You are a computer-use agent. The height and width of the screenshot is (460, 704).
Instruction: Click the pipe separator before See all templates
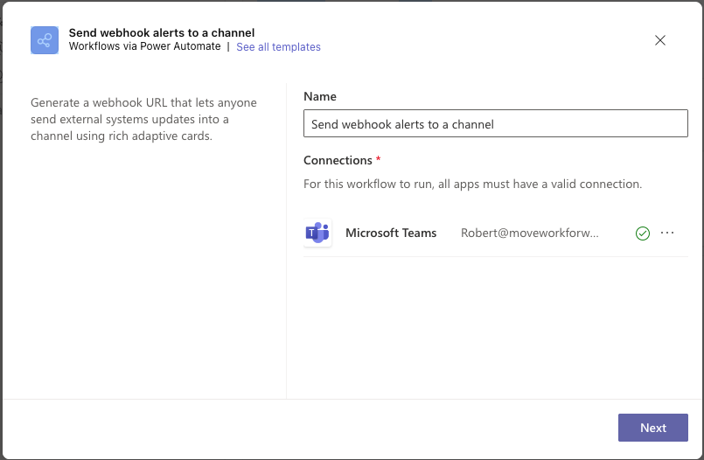coord(228,47)
